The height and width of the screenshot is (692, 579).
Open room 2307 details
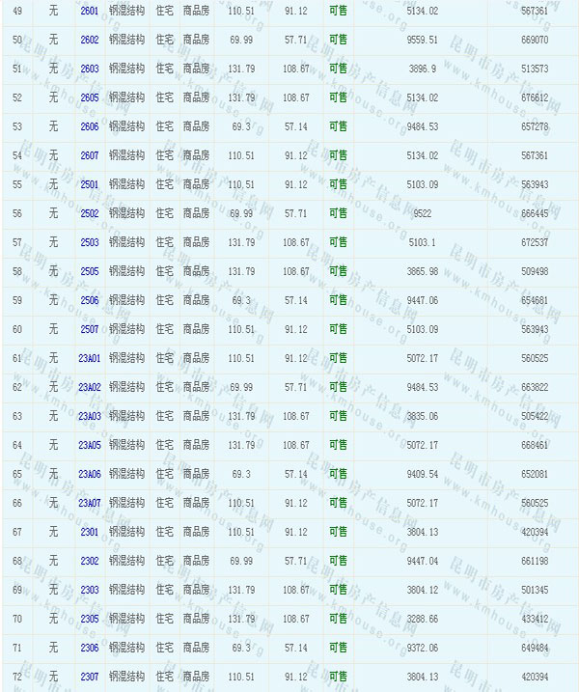coord(90,677)
